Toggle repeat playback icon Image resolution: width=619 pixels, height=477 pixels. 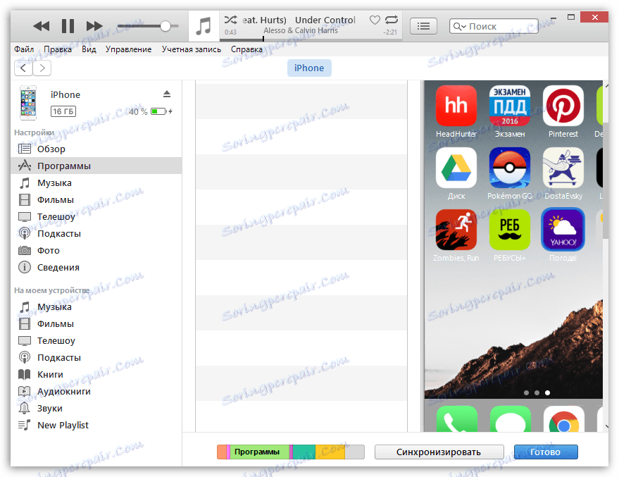392,19
